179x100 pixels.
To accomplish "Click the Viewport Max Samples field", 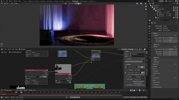I will tap(170, 40).
